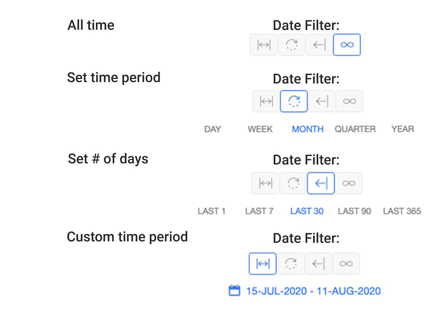Pick the LAST 30 days option
The image size is (434, 310).
(x=307, y=211)
